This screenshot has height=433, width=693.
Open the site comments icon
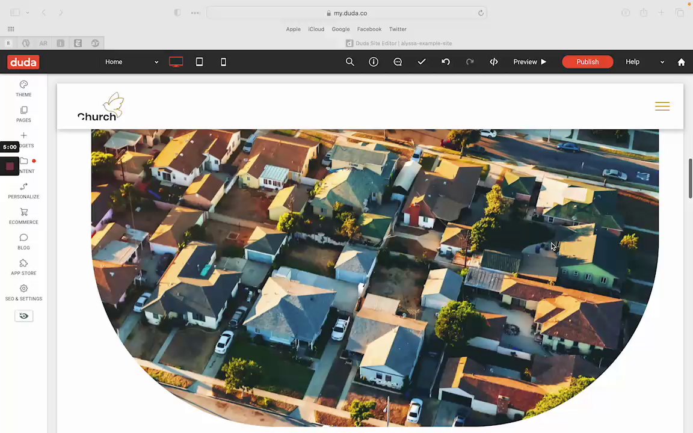click(397, 62)
